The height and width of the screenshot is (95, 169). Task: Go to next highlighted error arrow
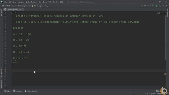[x=165, y=13]
